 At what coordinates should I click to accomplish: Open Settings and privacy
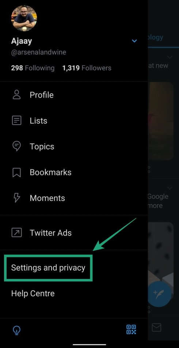(48, 268)
